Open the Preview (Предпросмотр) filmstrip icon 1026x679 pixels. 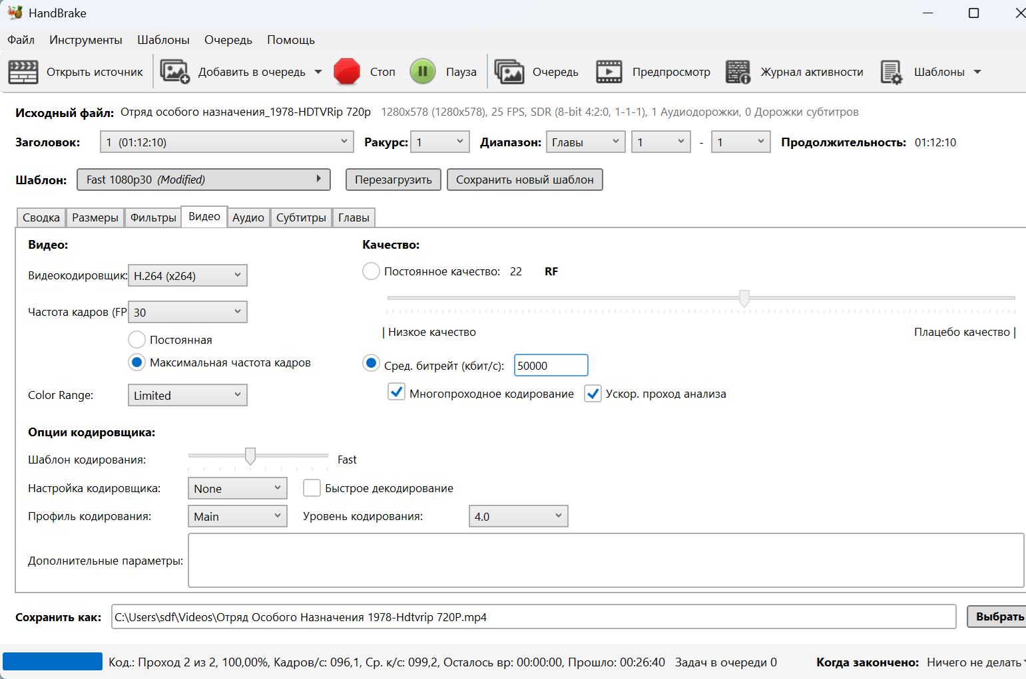609,72
